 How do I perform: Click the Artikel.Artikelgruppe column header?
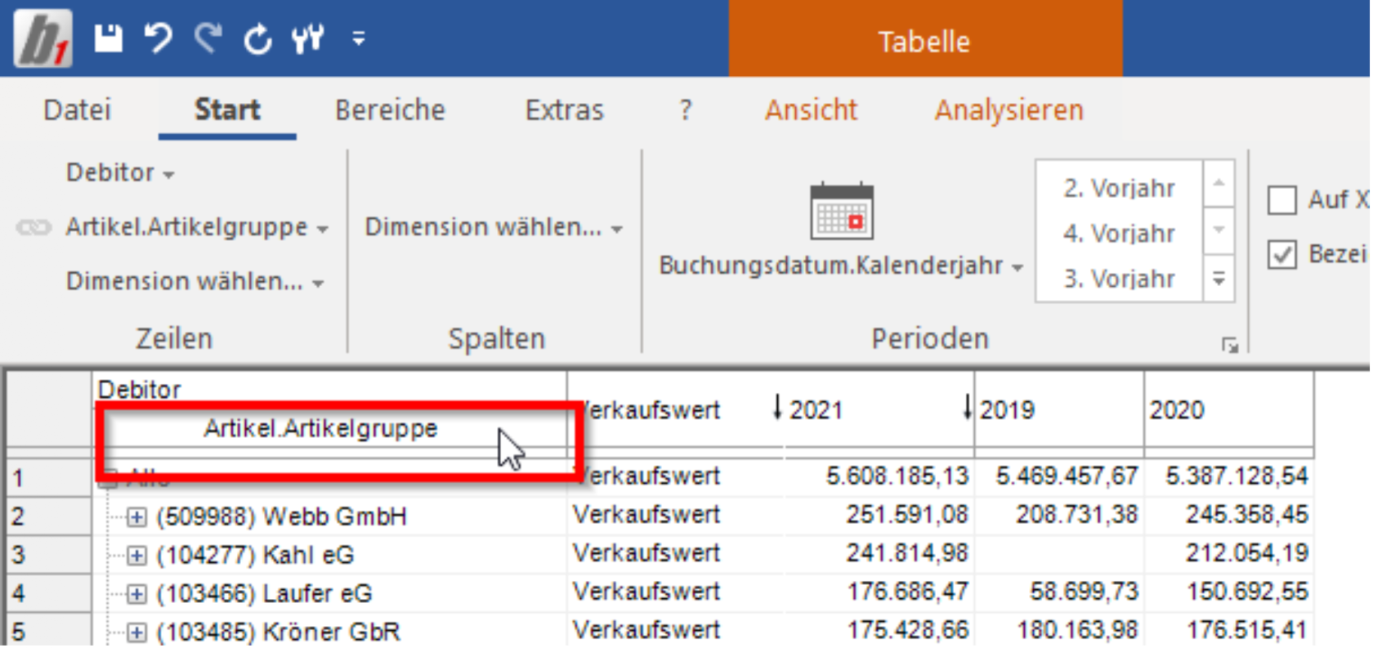(320, 428)
